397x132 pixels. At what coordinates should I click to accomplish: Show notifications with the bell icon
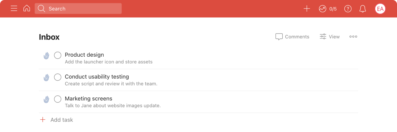click(x=363, y=9)
